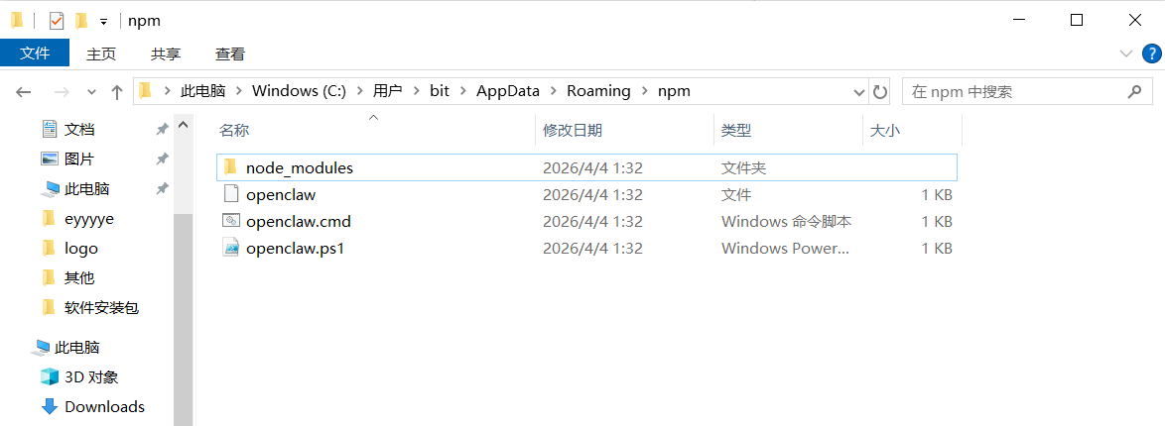Click the search magnifier icon

1134,91
